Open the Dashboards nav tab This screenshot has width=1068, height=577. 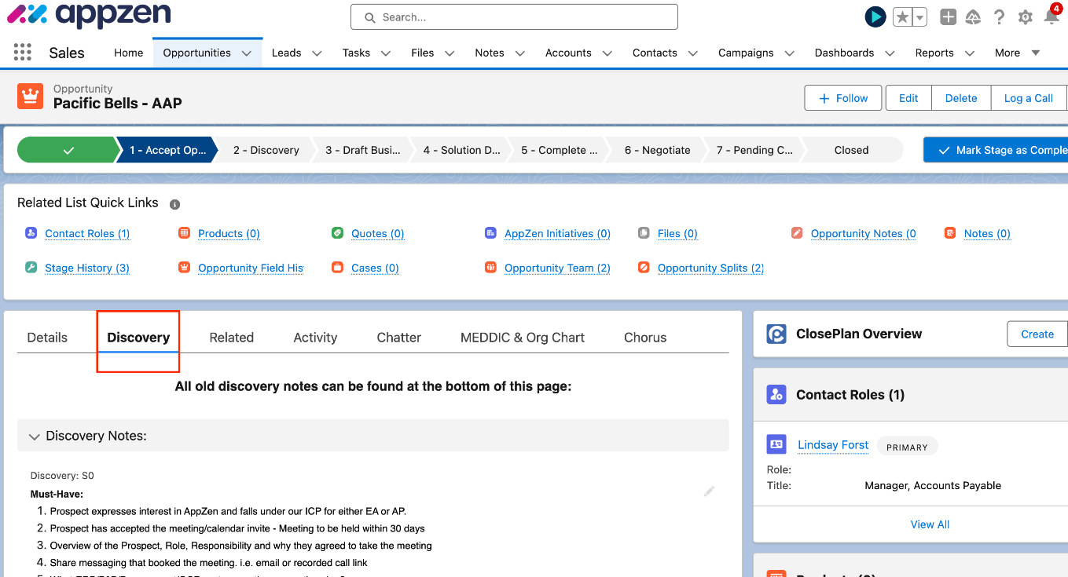pos(844,53)
